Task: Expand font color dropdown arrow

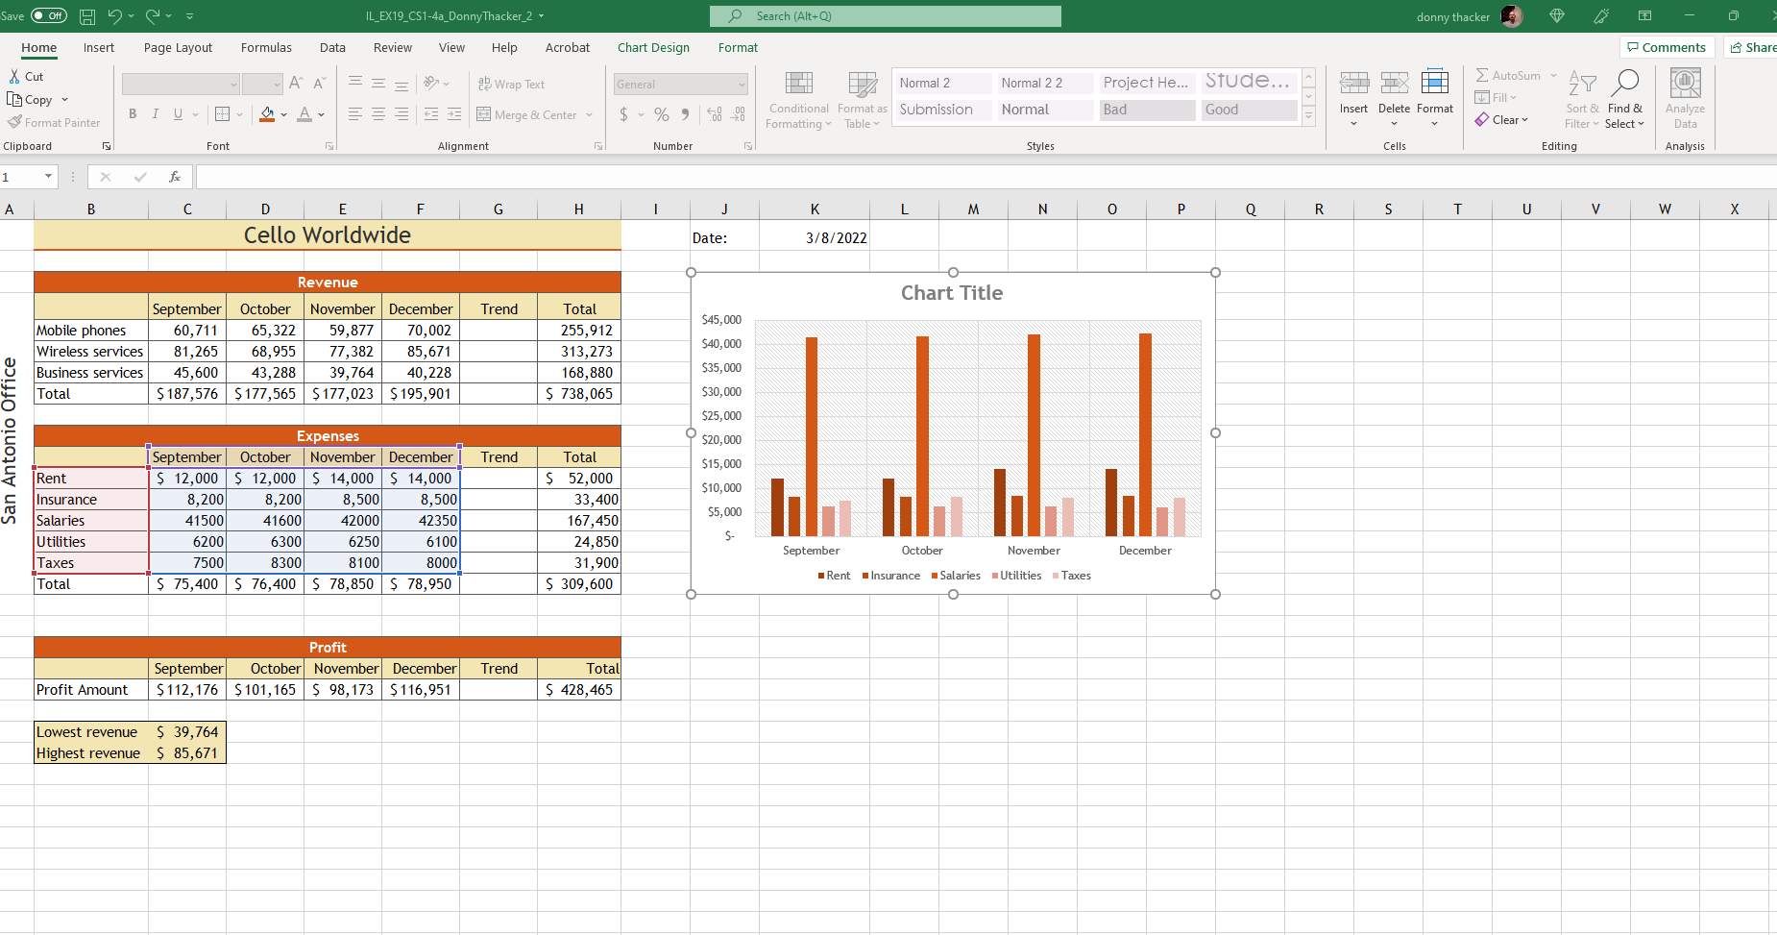Action: click(x=322, y=114)
